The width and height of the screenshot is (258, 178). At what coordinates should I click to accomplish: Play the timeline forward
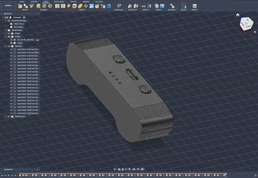pyautogui.click(x=9, y=175)
